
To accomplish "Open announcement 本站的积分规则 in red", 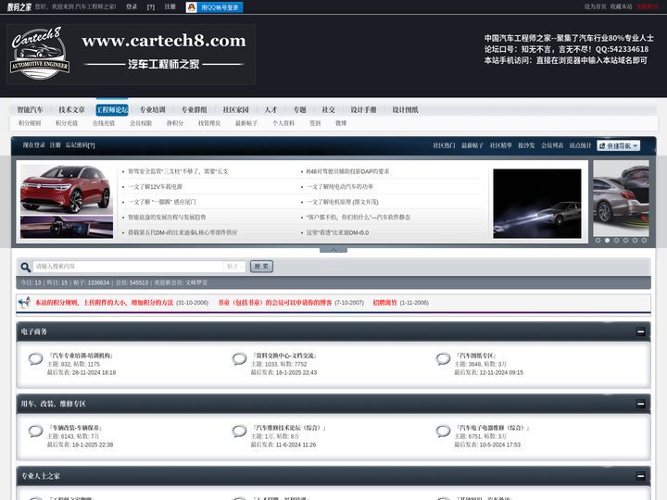I will [x=104, y=303].
